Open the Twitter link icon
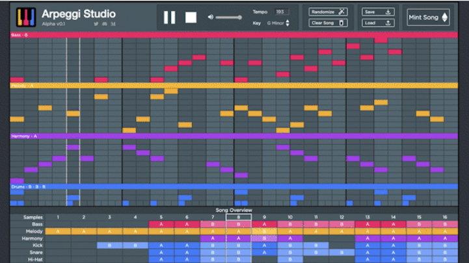 coord(96,24)
